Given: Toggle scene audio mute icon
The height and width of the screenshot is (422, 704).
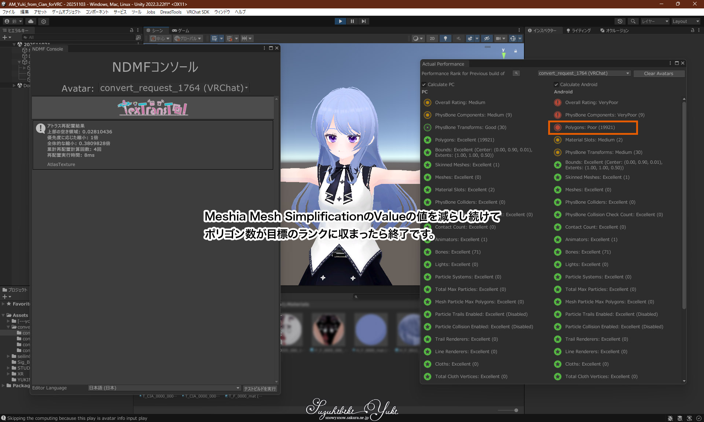Looking at the screenshot, I should tap(458, 38).
